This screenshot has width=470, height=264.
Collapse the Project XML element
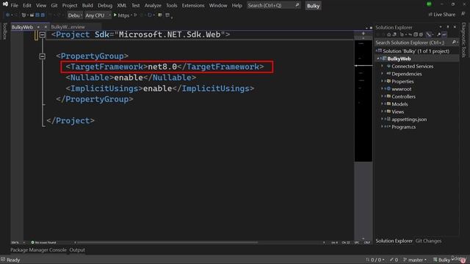pyautogui.click(x=43, y=34)
